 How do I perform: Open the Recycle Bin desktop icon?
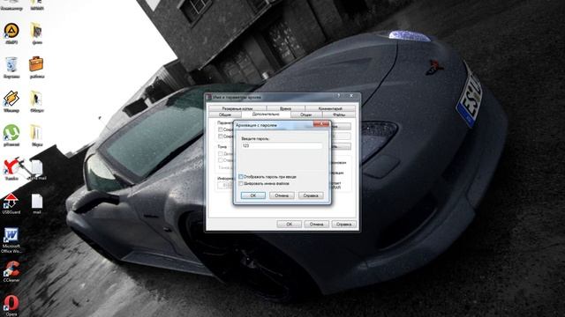[11, 67]
